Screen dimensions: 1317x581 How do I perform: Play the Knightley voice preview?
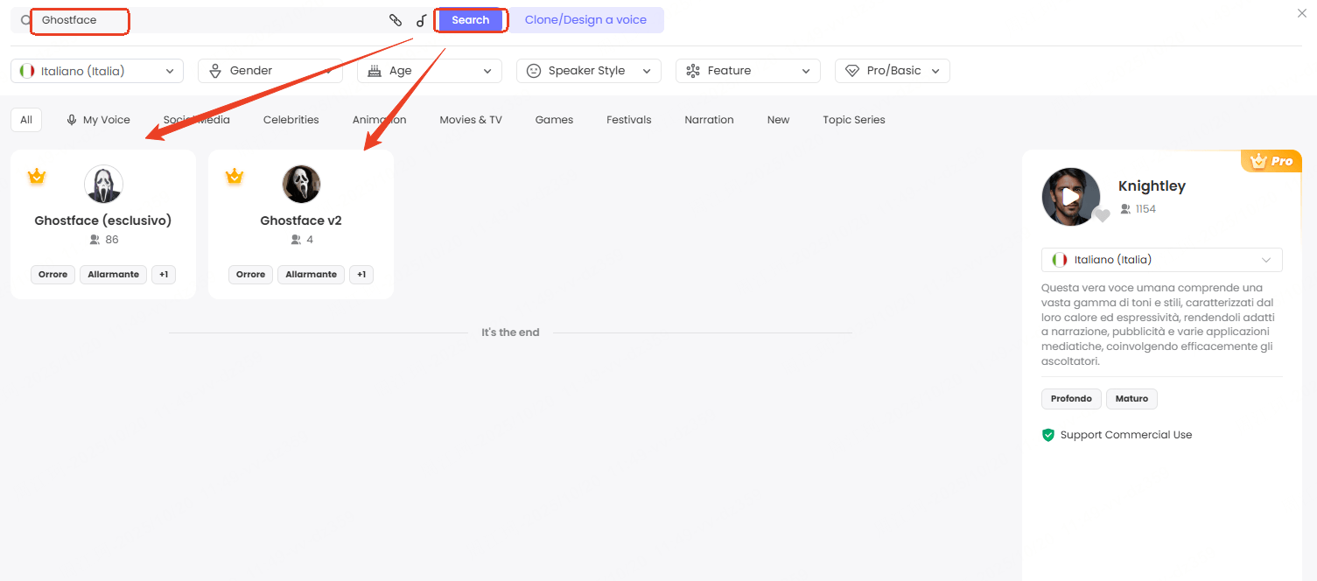(1070, 197)
